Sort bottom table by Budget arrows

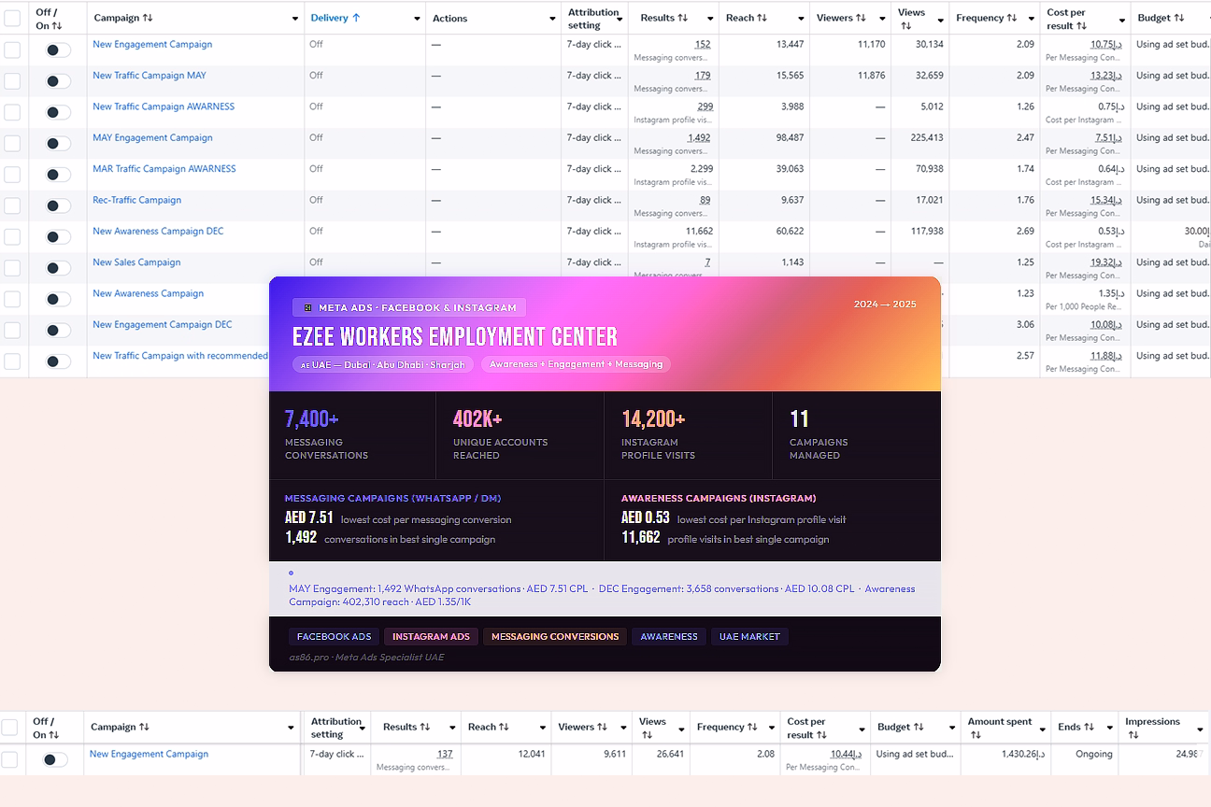click(x=919, y=727)
